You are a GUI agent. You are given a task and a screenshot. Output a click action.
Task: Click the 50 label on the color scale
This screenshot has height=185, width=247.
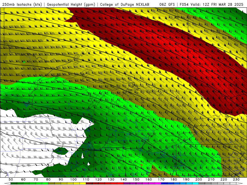11,179
